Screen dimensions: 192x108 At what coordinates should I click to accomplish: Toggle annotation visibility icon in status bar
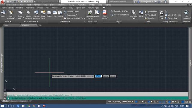click(169, 102)
